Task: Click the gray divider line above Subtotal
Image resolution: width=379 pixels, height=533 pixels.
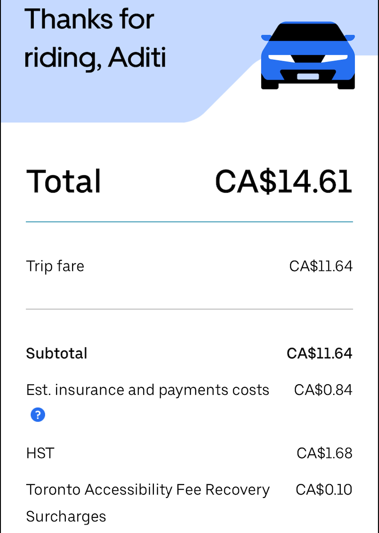Action: (x=189, y=309)
